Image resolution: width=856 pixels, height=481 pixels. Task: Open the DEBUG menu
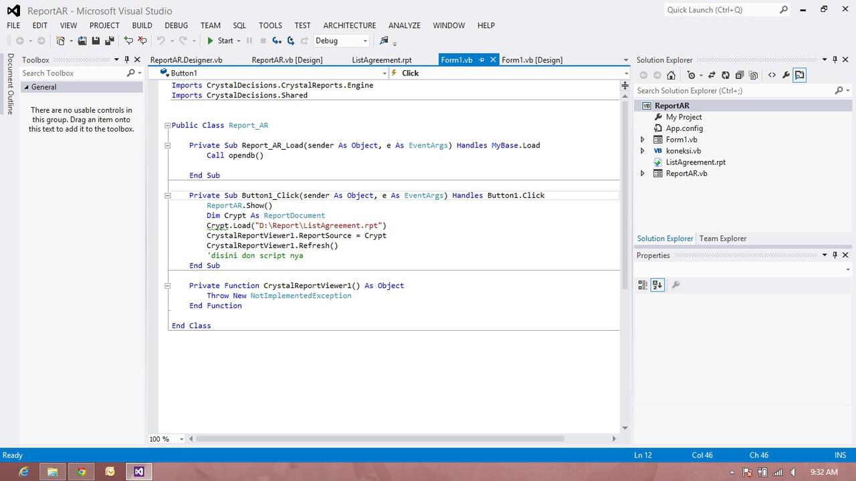coord(177,25)
